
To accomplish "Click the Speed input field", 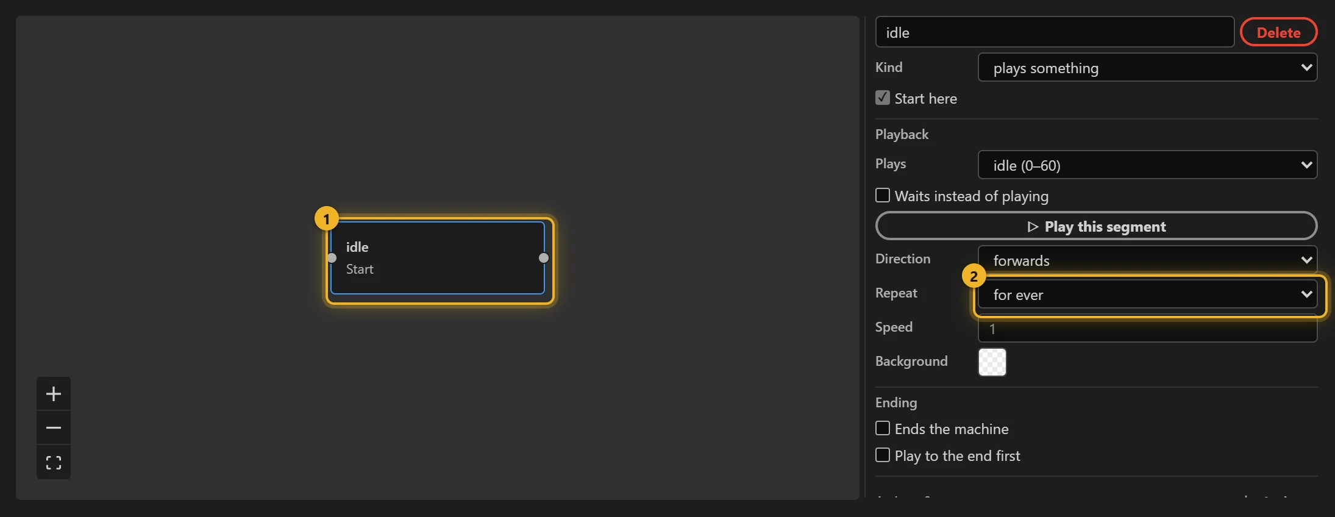I will 1147,329.
